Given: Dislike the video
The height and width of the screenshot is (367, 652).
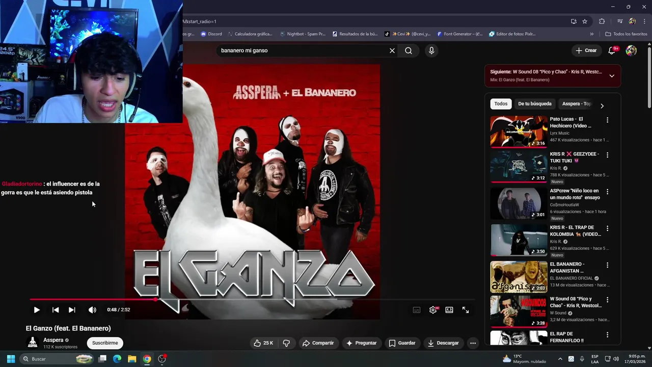Looking at the screenshot, I should (286, 343).
